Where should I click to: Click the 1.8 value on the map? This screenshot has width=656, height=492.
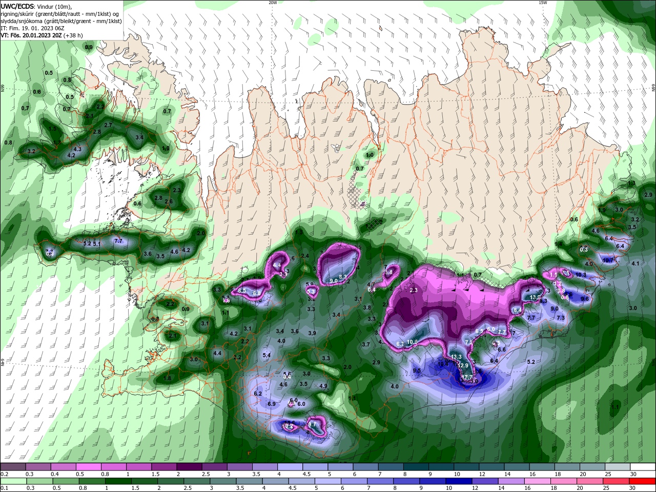(167, 378)
